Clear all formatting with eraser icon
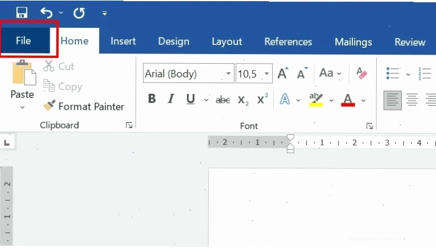The image size is (436, 248). click(361, 73)
